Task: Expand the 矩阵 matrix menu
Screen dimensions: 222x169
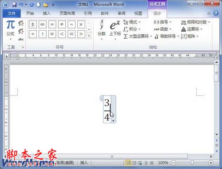Action: click(190, 36)
